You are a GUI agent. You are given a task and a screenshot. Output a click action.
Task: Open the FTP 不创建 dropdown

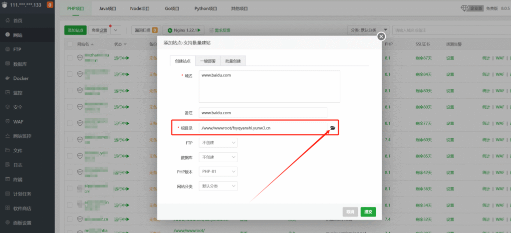218,143
